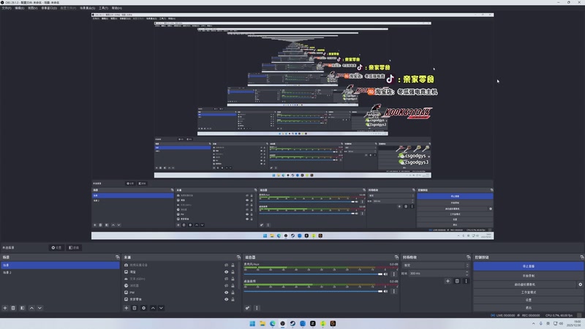Open scene filters icon in Scenes panel
The image size is (585, 329).
point(23,308)
